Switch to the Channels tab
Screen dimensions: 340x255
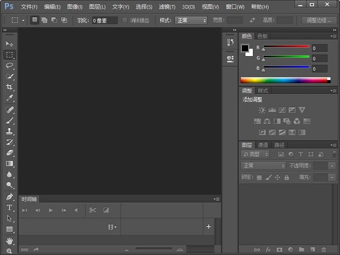coord(263,144)
